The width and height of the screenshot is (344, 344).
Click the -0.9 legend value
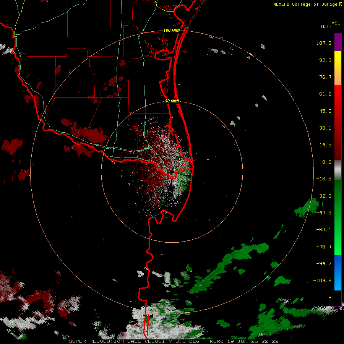325,162
